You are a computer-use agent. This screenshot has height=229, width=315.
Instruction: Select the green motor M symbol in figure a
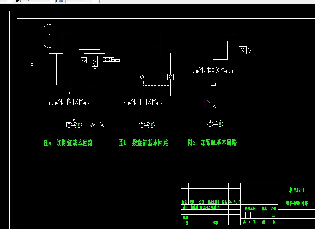click(79, 125)
